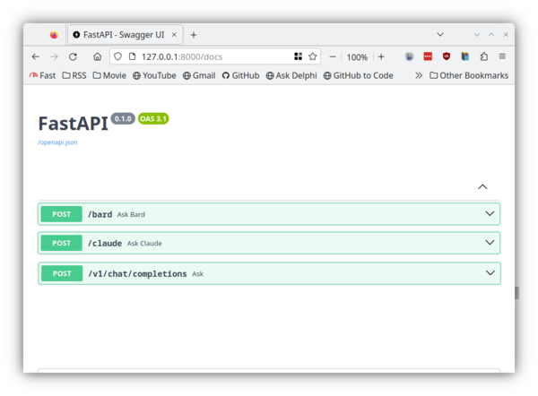Viewport: 538px width, 396px height.
Task: Click the Firefox logo icon
Action: click(x=54, y=35)
